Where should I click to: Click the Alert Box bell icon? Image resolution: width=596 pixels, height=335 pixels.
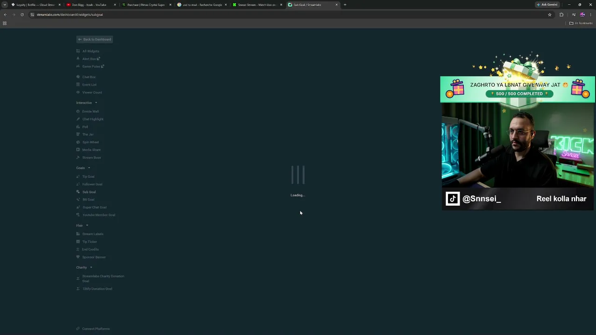coord(78,59)
